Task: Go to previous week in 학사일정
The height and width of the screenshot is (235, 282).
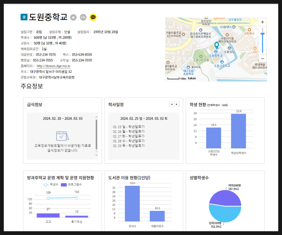Action: point(172,105)
